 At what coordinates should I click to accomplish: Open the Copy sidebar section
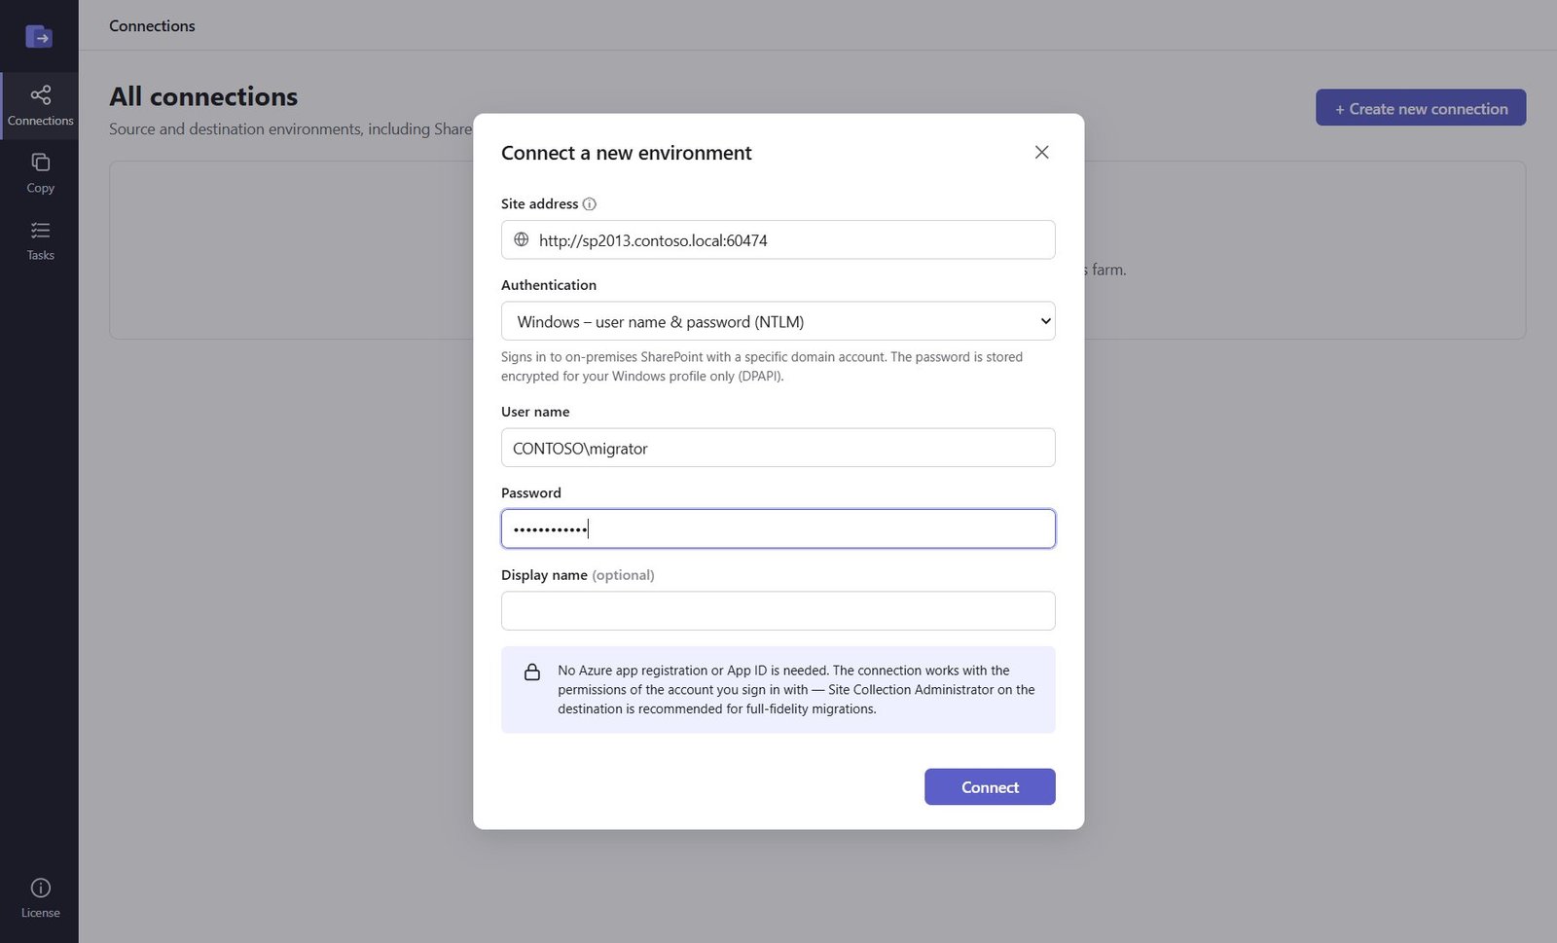pos(40,173)
